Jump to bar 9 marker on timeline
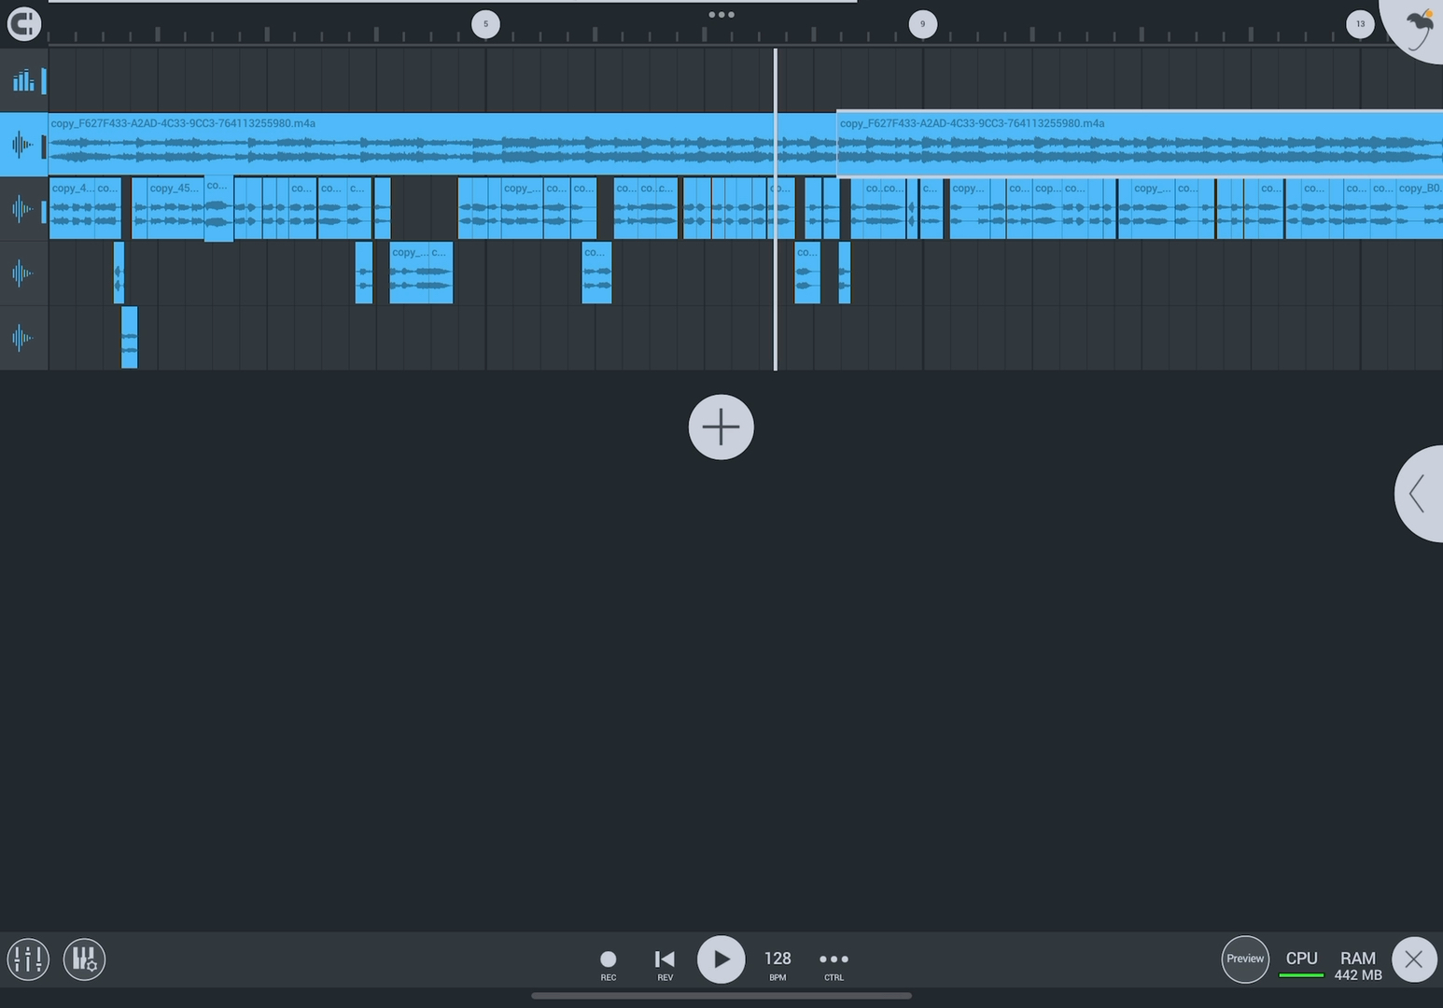 [923, 24]
